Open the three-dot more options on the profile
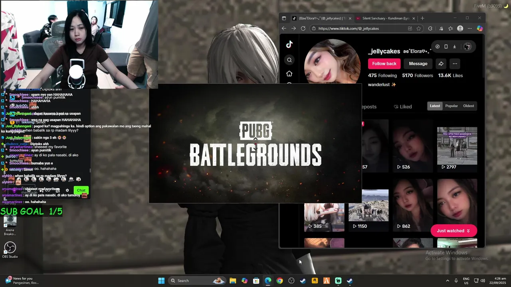This screenshot has width=511, height=287. [455, 64]
